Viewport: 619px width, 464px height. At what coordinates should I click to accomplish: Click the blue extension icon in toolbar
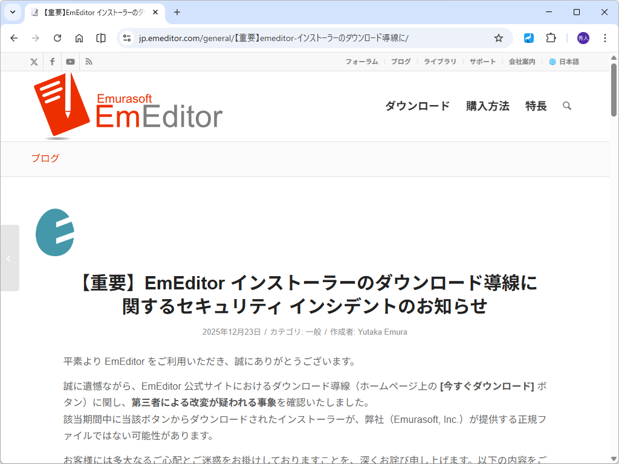pyautogui.click(x=528, y=38)
